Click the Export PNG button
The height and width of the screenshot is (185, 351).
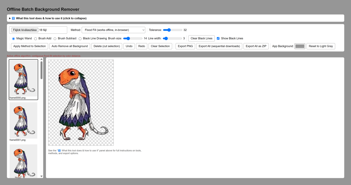(x=185, y=46)
